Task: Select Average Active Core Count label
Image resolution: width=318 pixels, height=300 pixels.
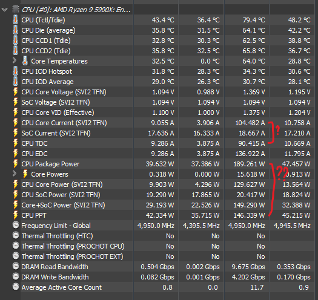Action: [61, 287]
